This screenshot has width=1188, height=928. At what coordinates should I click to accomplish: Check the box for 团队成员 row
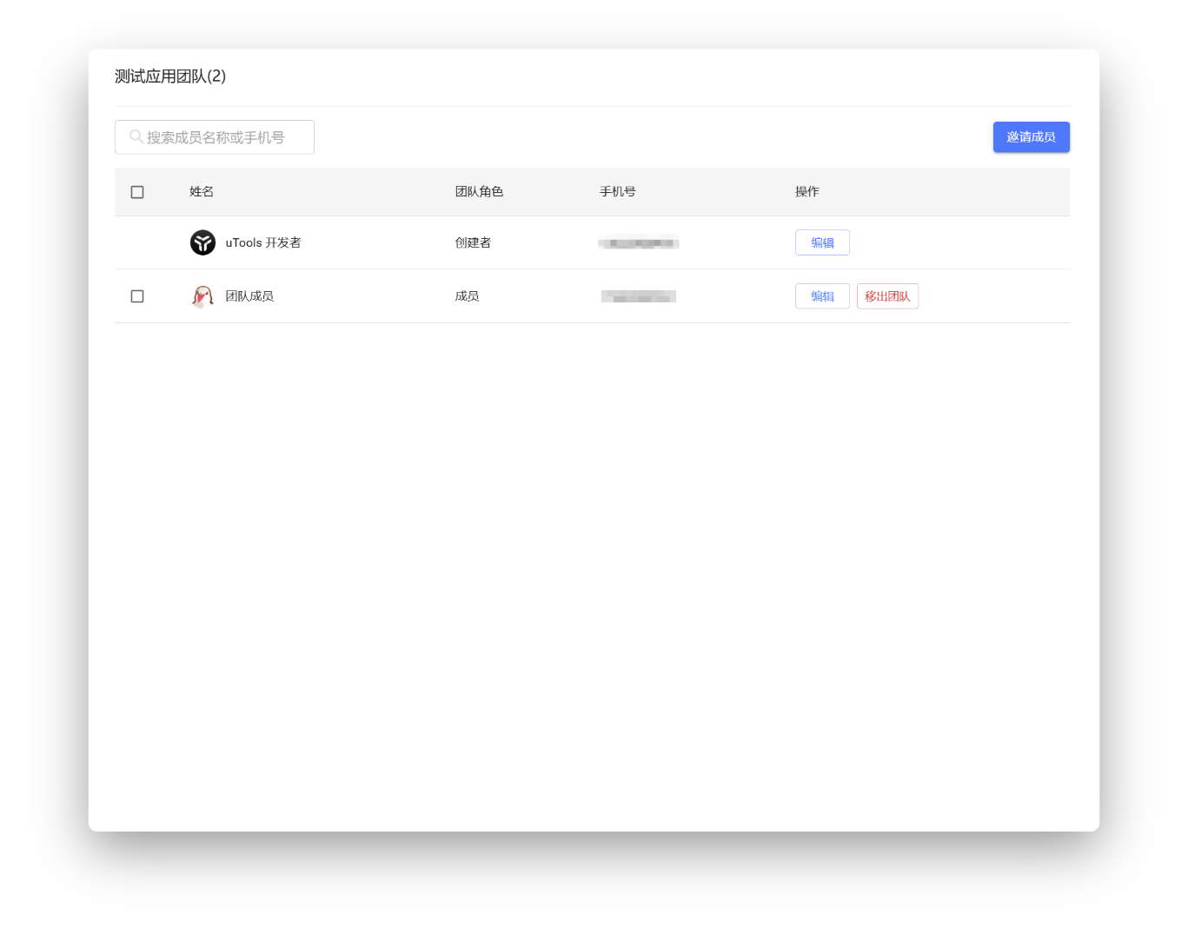pos(137,296)
